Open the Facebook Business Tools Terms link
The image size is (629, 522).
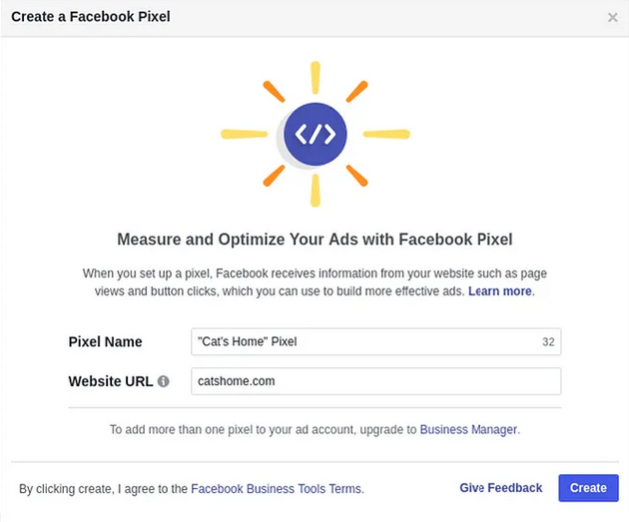276,489
